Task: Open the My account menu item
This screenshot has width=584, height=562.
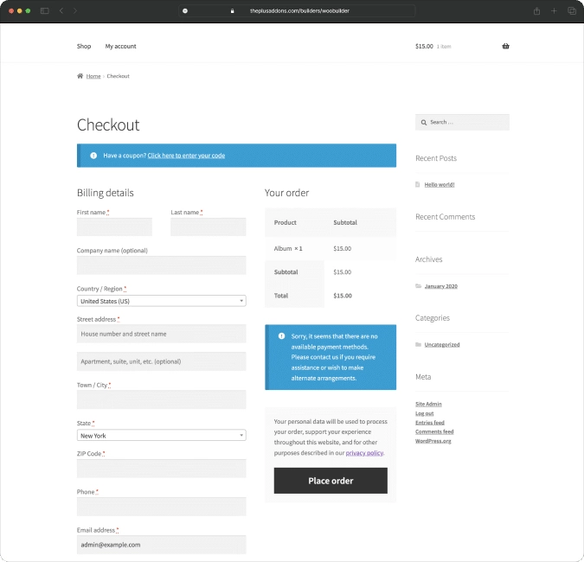Action: [x=120, y=46]
